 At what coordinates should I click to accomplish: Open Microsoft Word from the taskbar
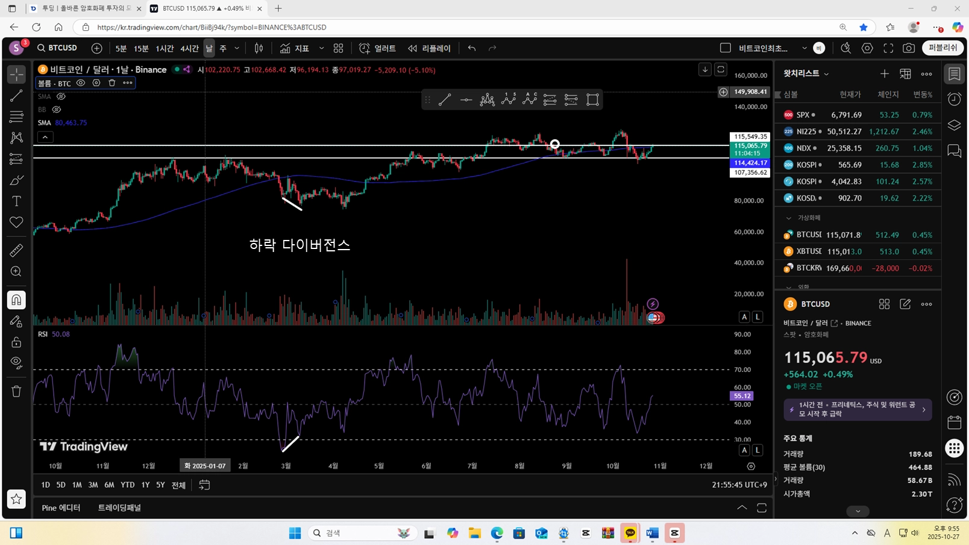click(x=652, y=533)
